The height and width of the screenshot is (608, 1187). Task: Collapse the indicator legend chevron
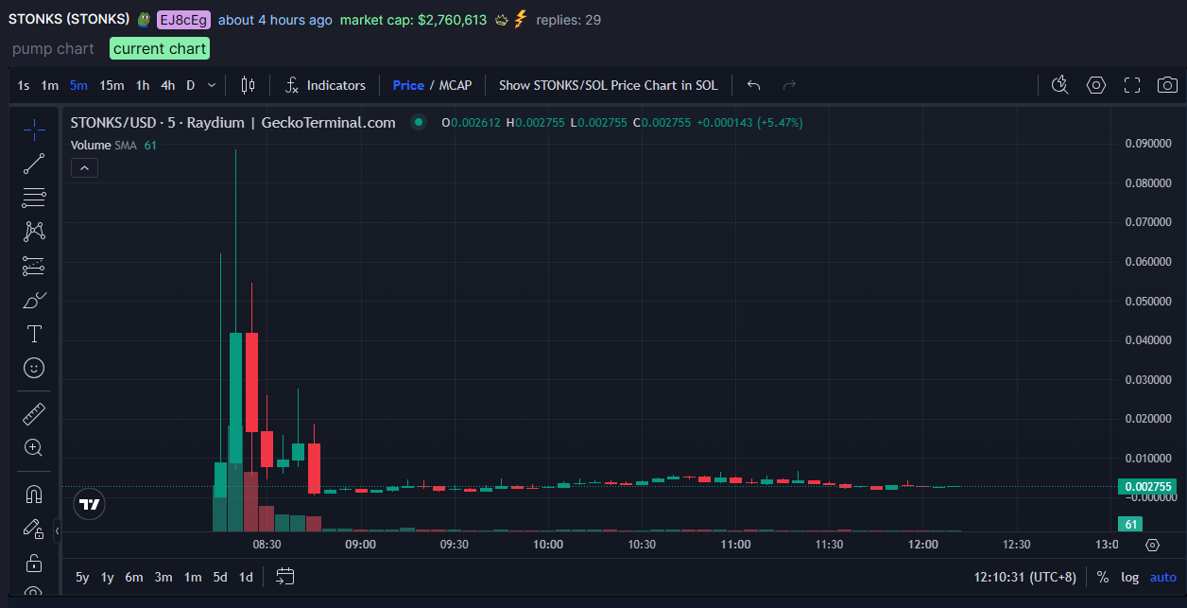point(84,168)
